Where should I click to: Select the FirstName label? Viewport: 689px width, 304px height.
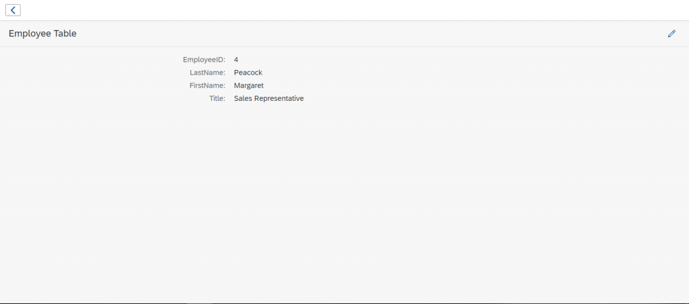pyautogui.click(x=207, y=85)
